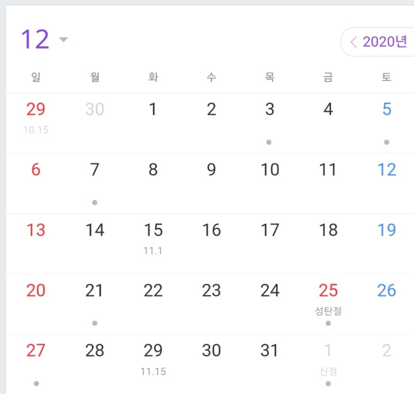Select Saturday December 5

(386, 110)
